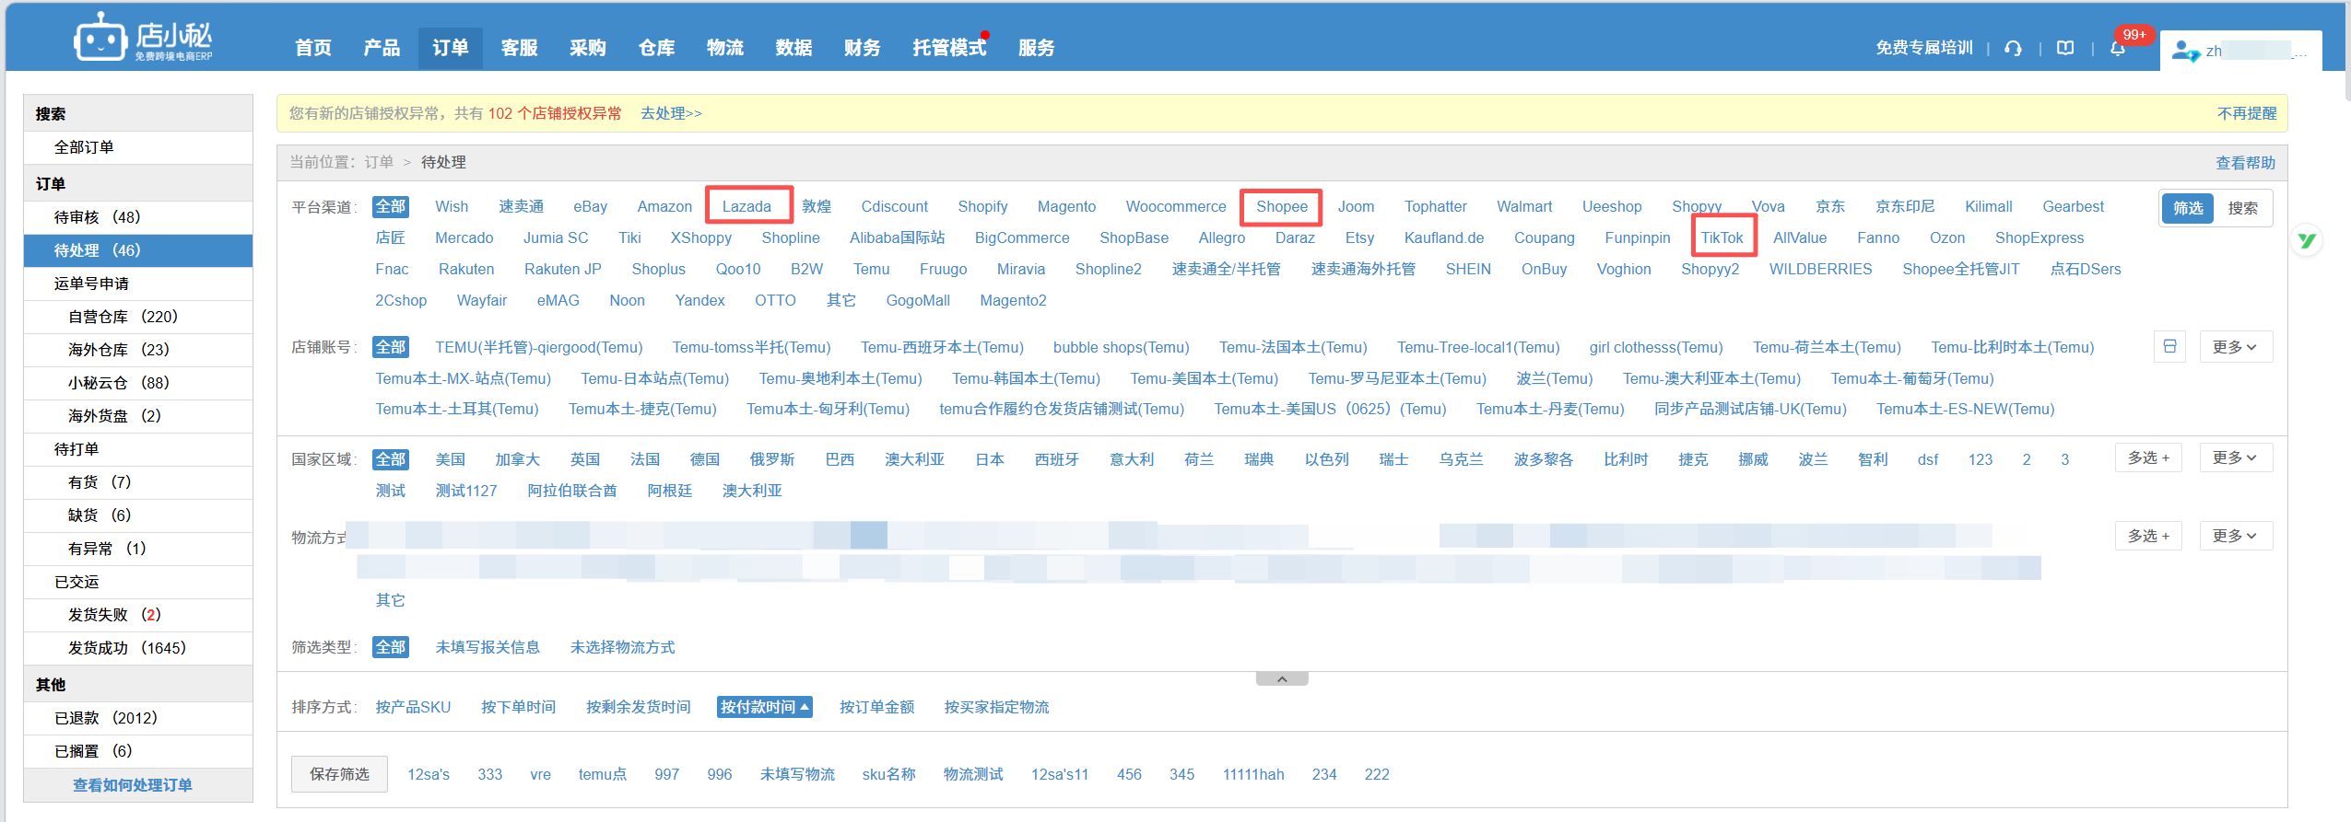Select 缺货 (6) in the sidebar
Viewport: 2351px width, 822px height.
138,515
